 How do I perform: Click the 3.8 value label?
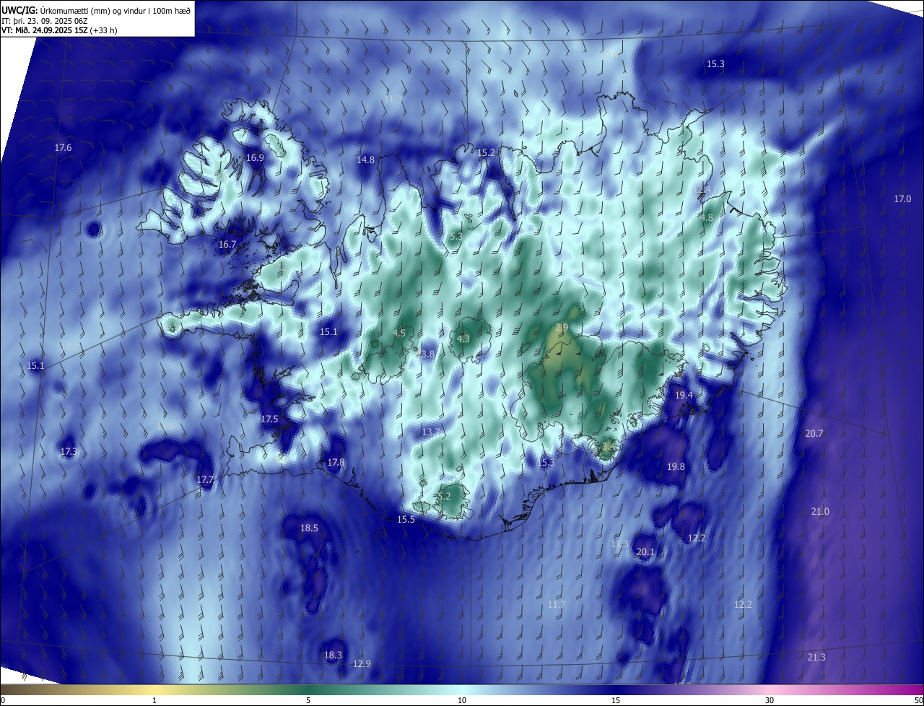coord(428,354)
